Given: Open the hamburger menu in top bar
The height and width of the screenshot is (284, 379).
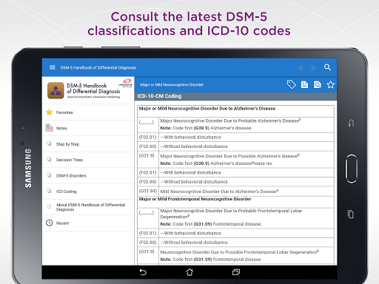Looking at the screenshot, I should pyautogui.click(x=53, y=67).
